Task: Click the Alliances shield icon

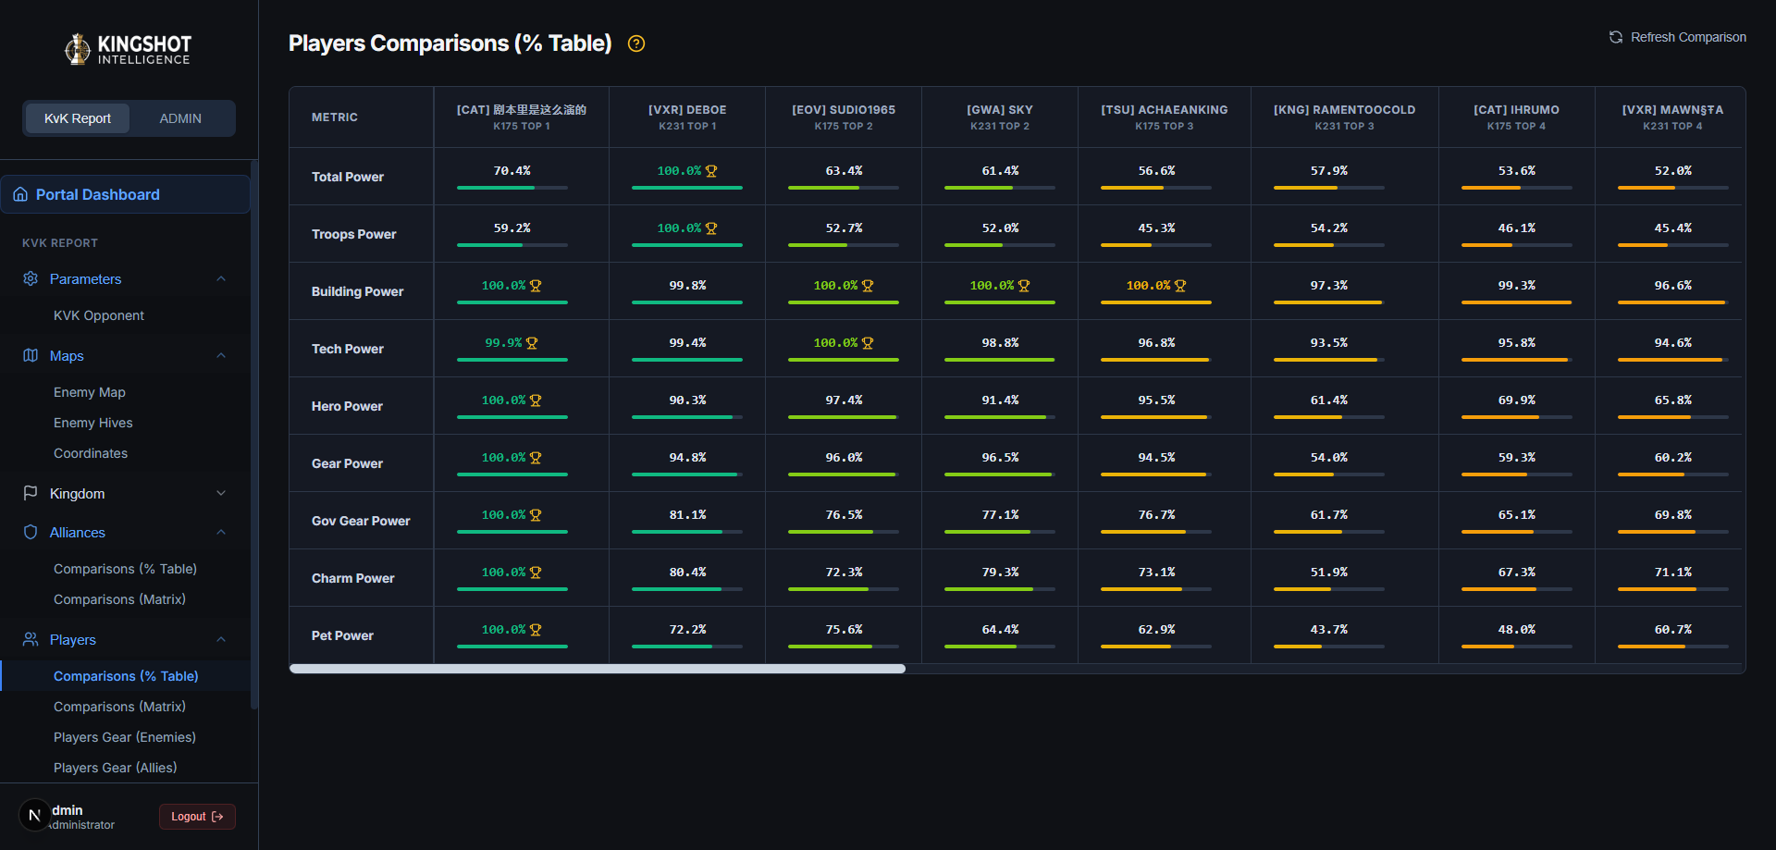Action: click(31, 532)
